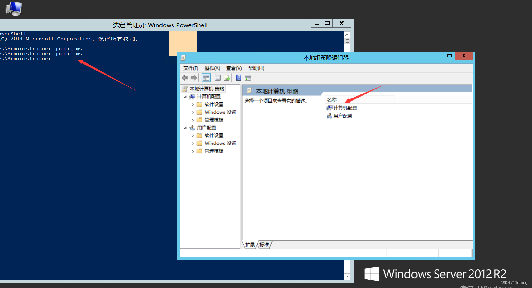Screen dimensions: 532x288
Task: Open the 帮助(H) menu
Action: [x=256, y=68]
